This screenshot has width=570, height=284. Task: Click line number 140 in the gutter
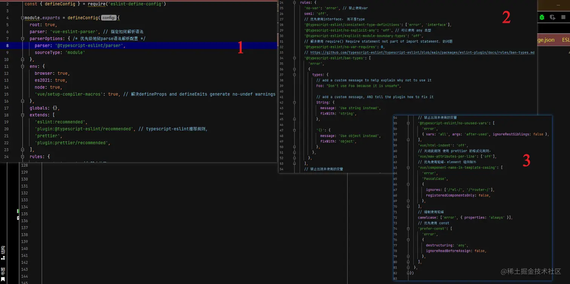25,249
